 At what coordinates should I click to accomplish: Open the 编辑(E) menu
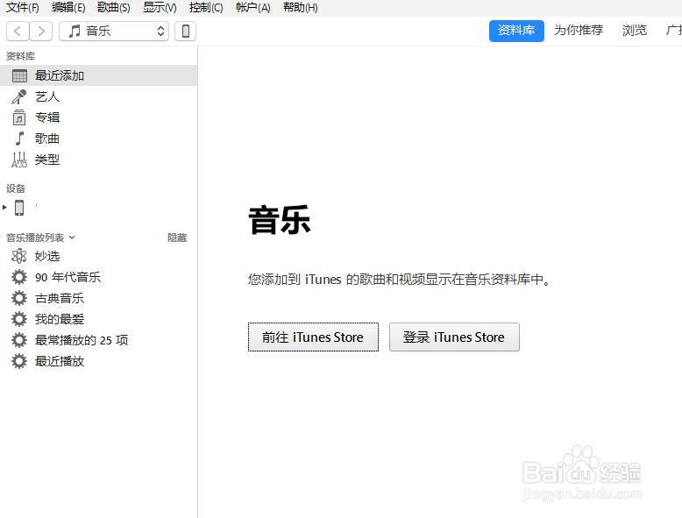pos(68,7)
